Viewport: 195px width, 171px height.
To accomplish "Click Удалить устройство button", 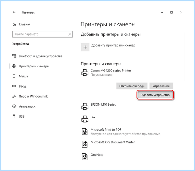I will coord(155,95).
